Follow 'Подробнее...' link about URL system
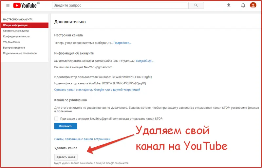 coord(122,43)
